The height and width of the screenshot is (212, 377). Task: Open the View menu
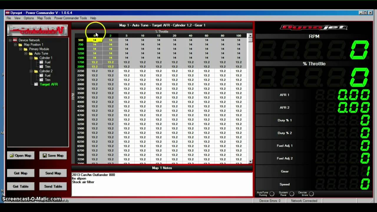point(17,18)
